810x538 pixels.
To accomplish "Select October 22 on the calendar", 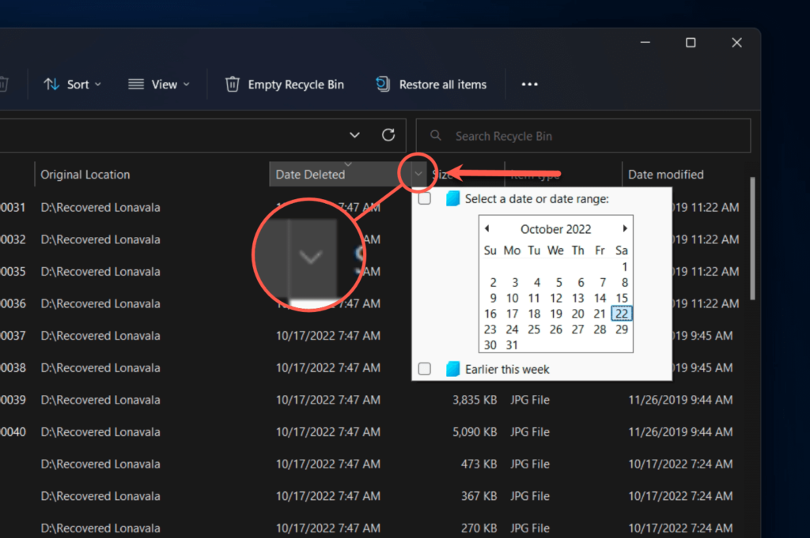I will coord(621,314).
